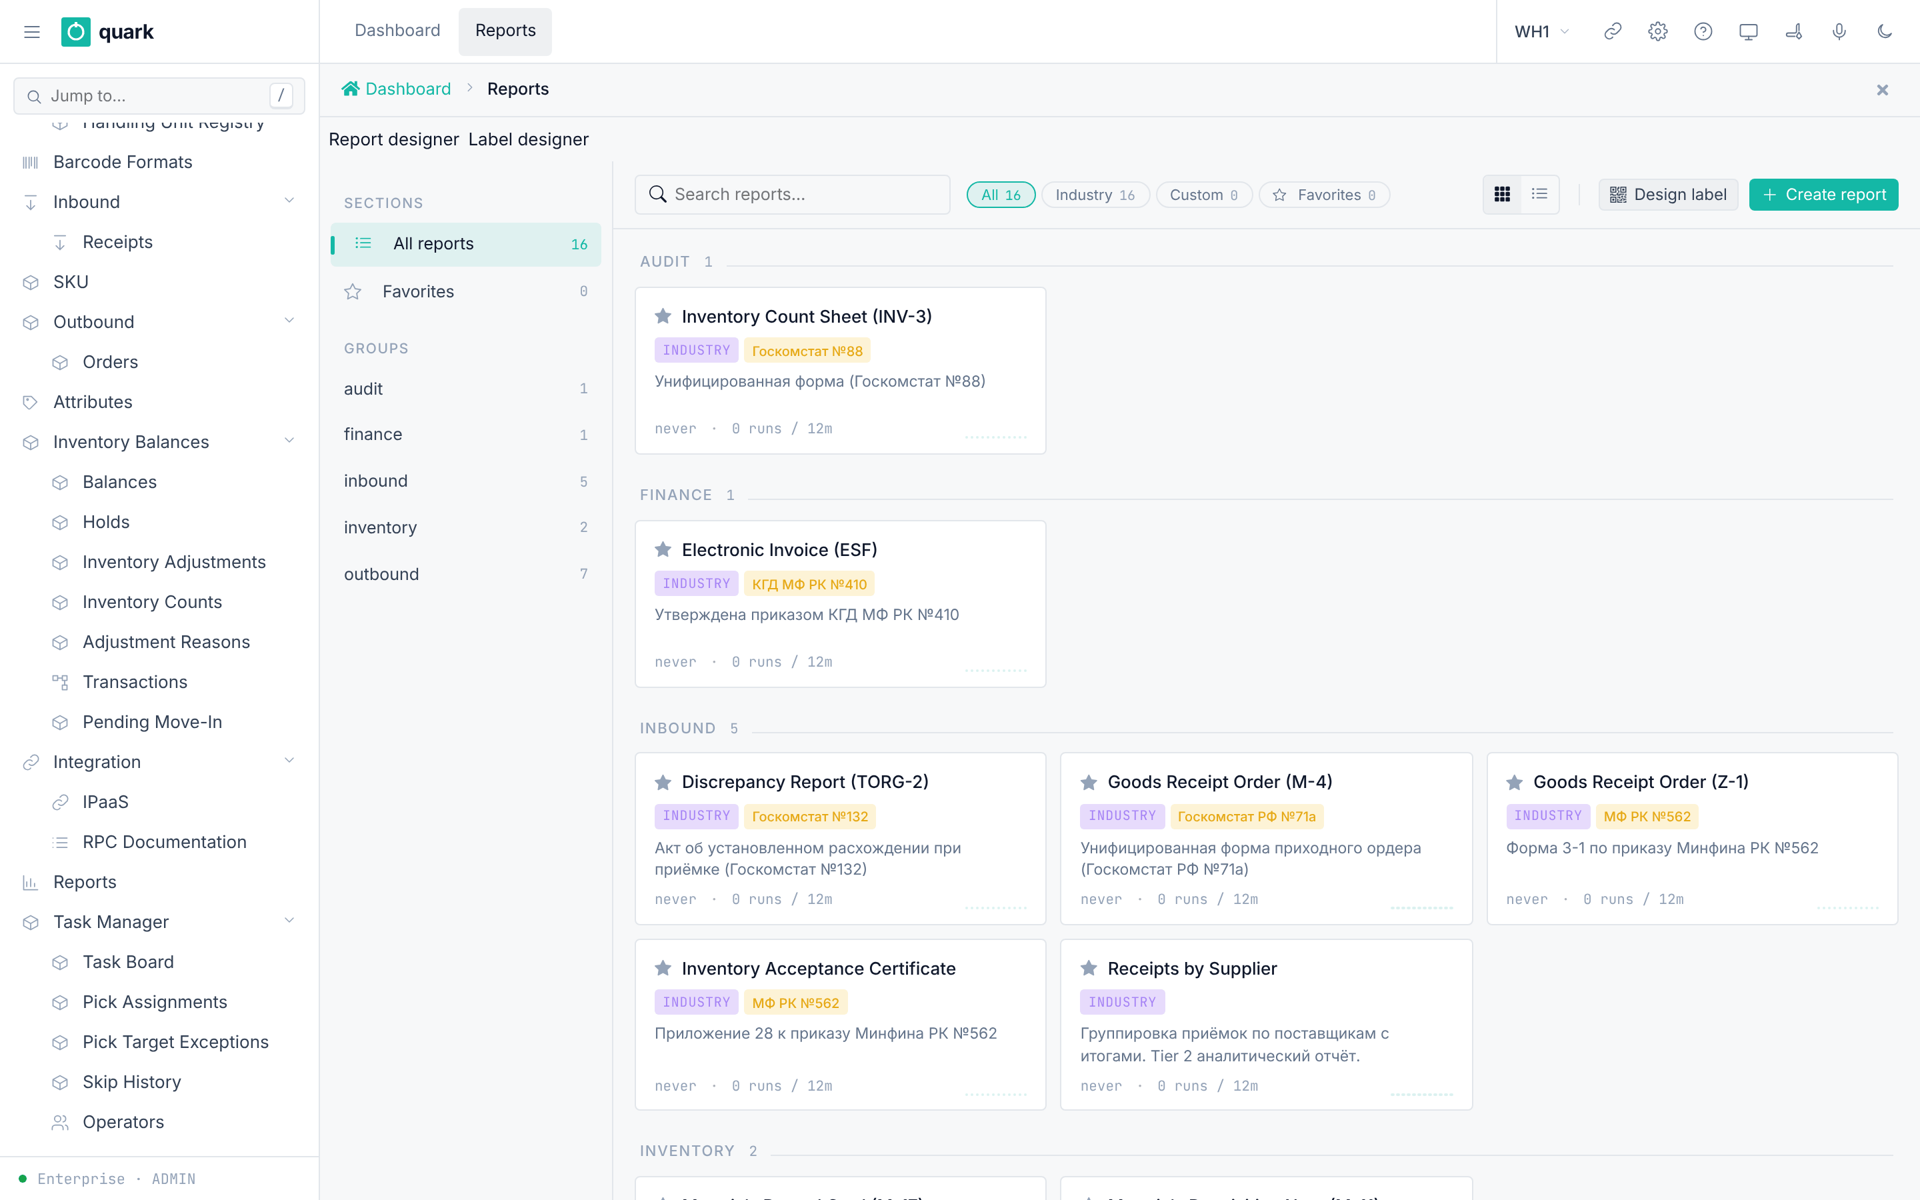
Task: Click the Design label button
Action: point(1668,195)
